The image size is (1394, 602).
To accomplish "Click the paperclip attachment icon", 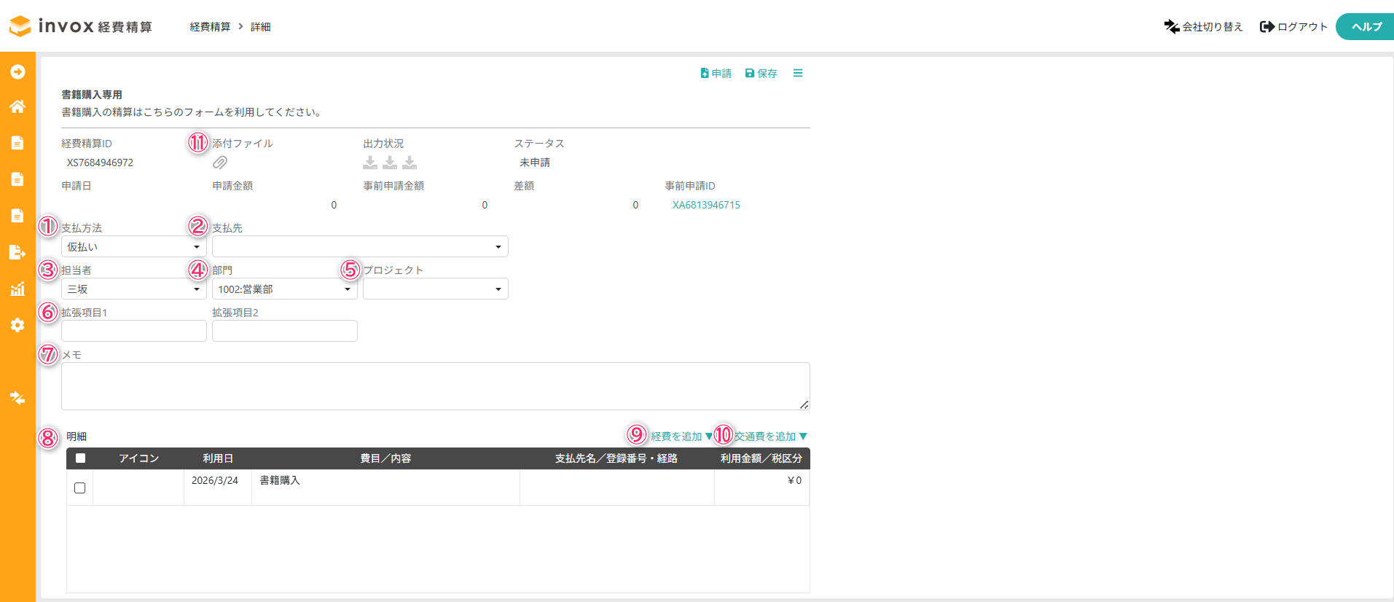I will click(220, 163).
